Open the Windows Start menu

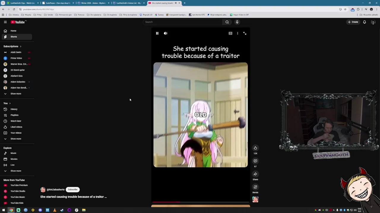click(4, 210)
